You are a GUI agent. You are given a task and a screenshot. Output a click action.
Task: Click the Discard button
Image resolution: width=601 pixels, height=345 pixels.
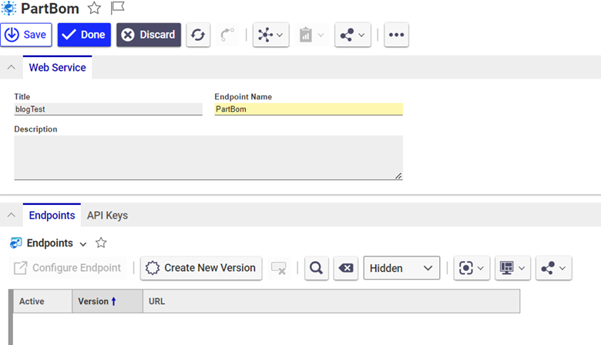click(149, 35)
